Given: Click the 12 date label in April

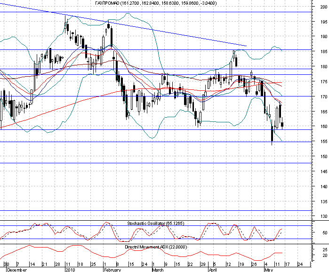Looking at the screenshot, I should (228, 264).
